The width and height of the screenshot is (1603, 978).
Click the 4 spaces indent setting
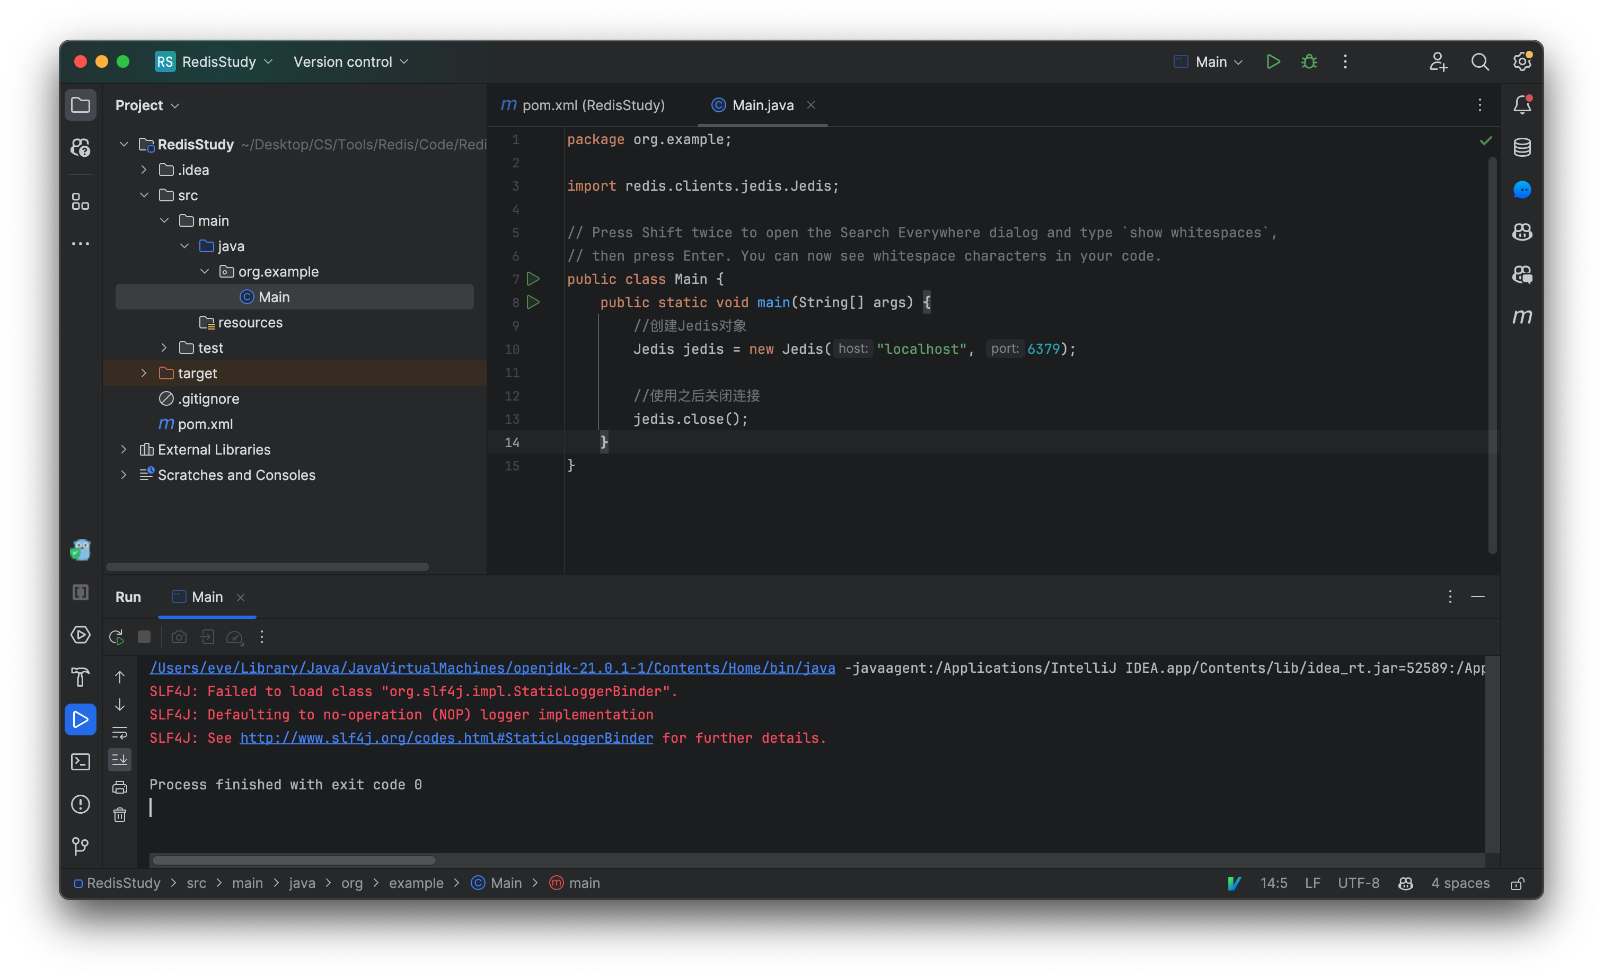tap(1460, 883)
